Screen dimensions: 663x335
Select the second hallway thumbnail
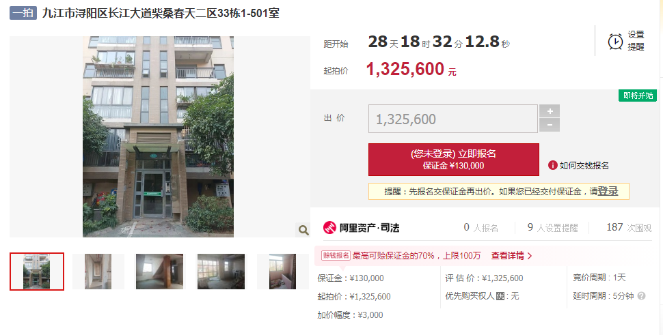pos(98,272)
